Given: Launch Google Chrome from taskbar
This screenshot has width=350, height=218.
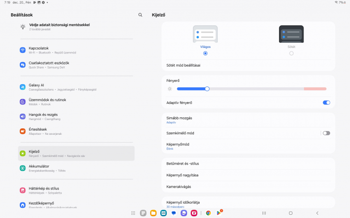Looking at the screenshot, I should coord(208,213).
